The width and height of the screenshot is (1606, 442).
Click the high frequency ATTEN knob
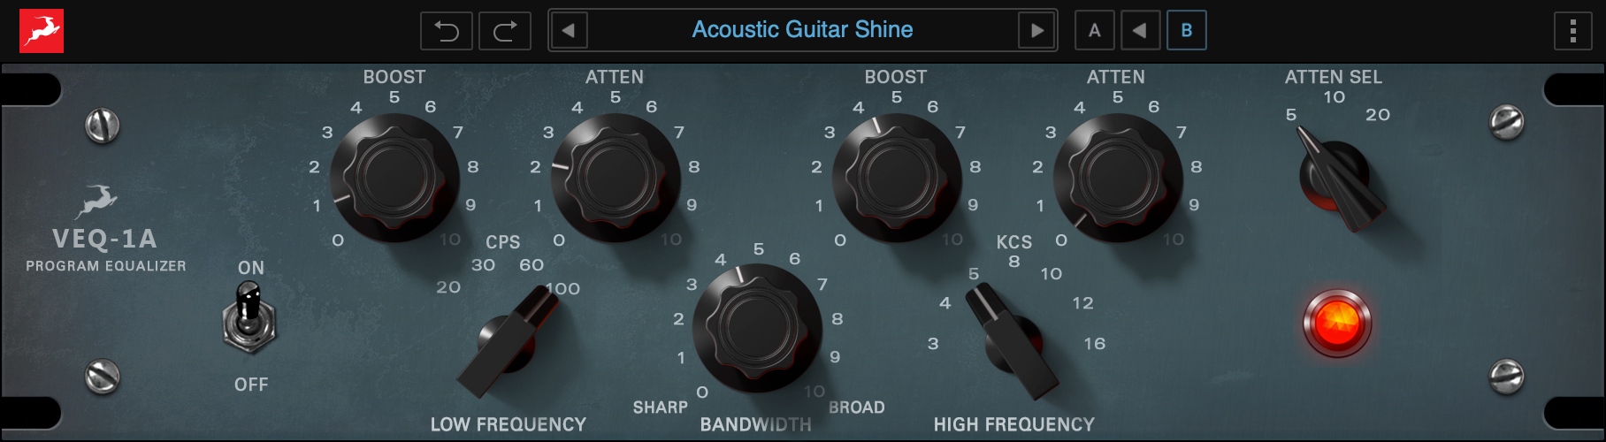1118,178
